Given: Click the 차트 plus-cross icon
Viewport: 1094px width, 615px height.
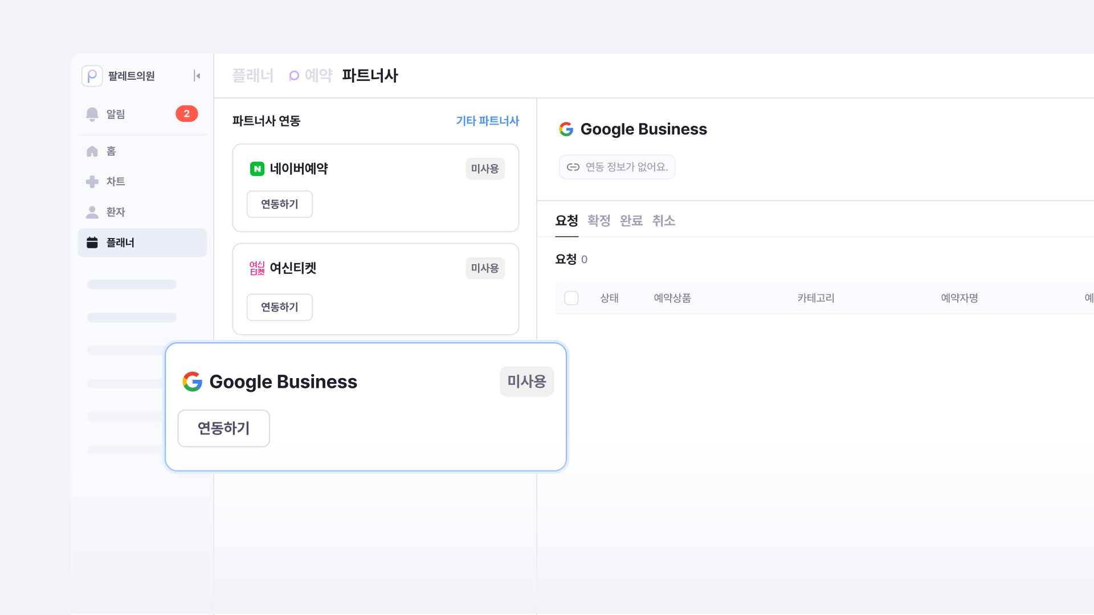Looking at the screenshot, I should click(x=92, y=182).
